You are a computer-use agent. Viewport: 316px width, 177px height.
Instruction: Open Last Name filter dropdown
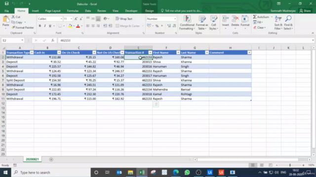(207, 53)
